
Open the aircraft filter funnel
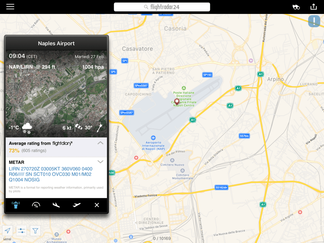pos(35,231)
